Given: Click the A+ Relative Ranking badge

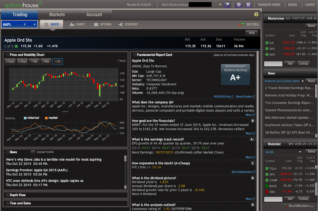Looking at the screenshot, I should pyautogui.click(x=235, y=75).
